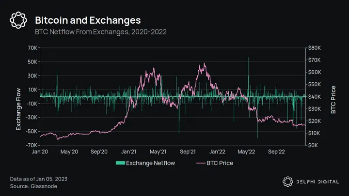Image resolution: width=349 pixels, height=196 pixels.
Task: Select the Sep'22 x-axis label
Action: [x=276, y=151]
